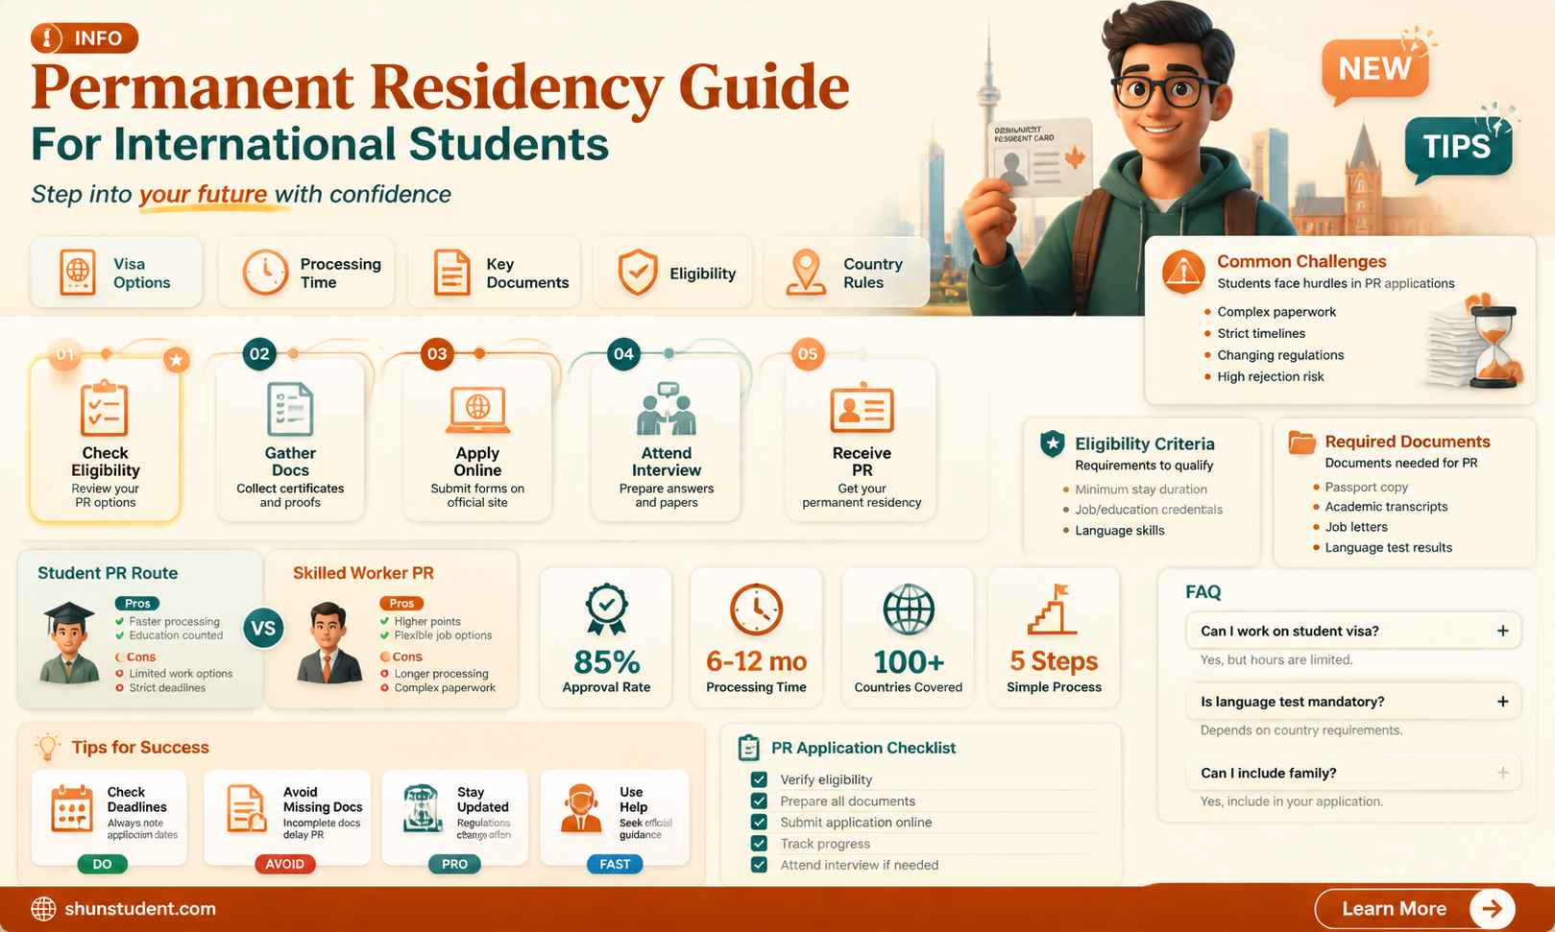This screenshot has height=932, width=1555.
Task: Select step number 02 marker
Action: (259, 354)
